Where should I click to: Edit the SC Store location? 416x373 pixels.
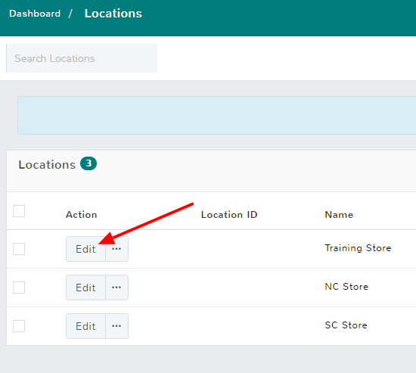click(x=85, y=326)
